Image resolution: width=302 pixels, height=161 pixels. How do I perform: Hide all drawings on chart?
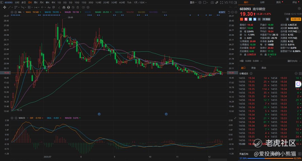tap(73, 7)
